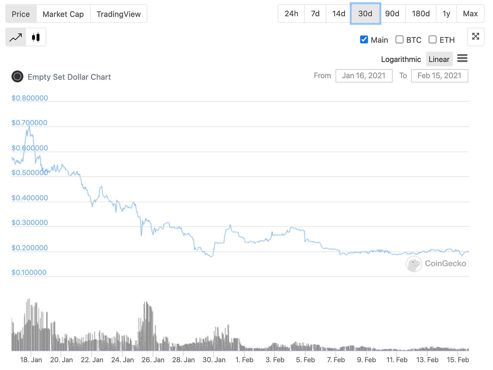This screenshot has width=493, height=370.
Task: Click the 13. Feb date label
Action: tap(427, 360)
